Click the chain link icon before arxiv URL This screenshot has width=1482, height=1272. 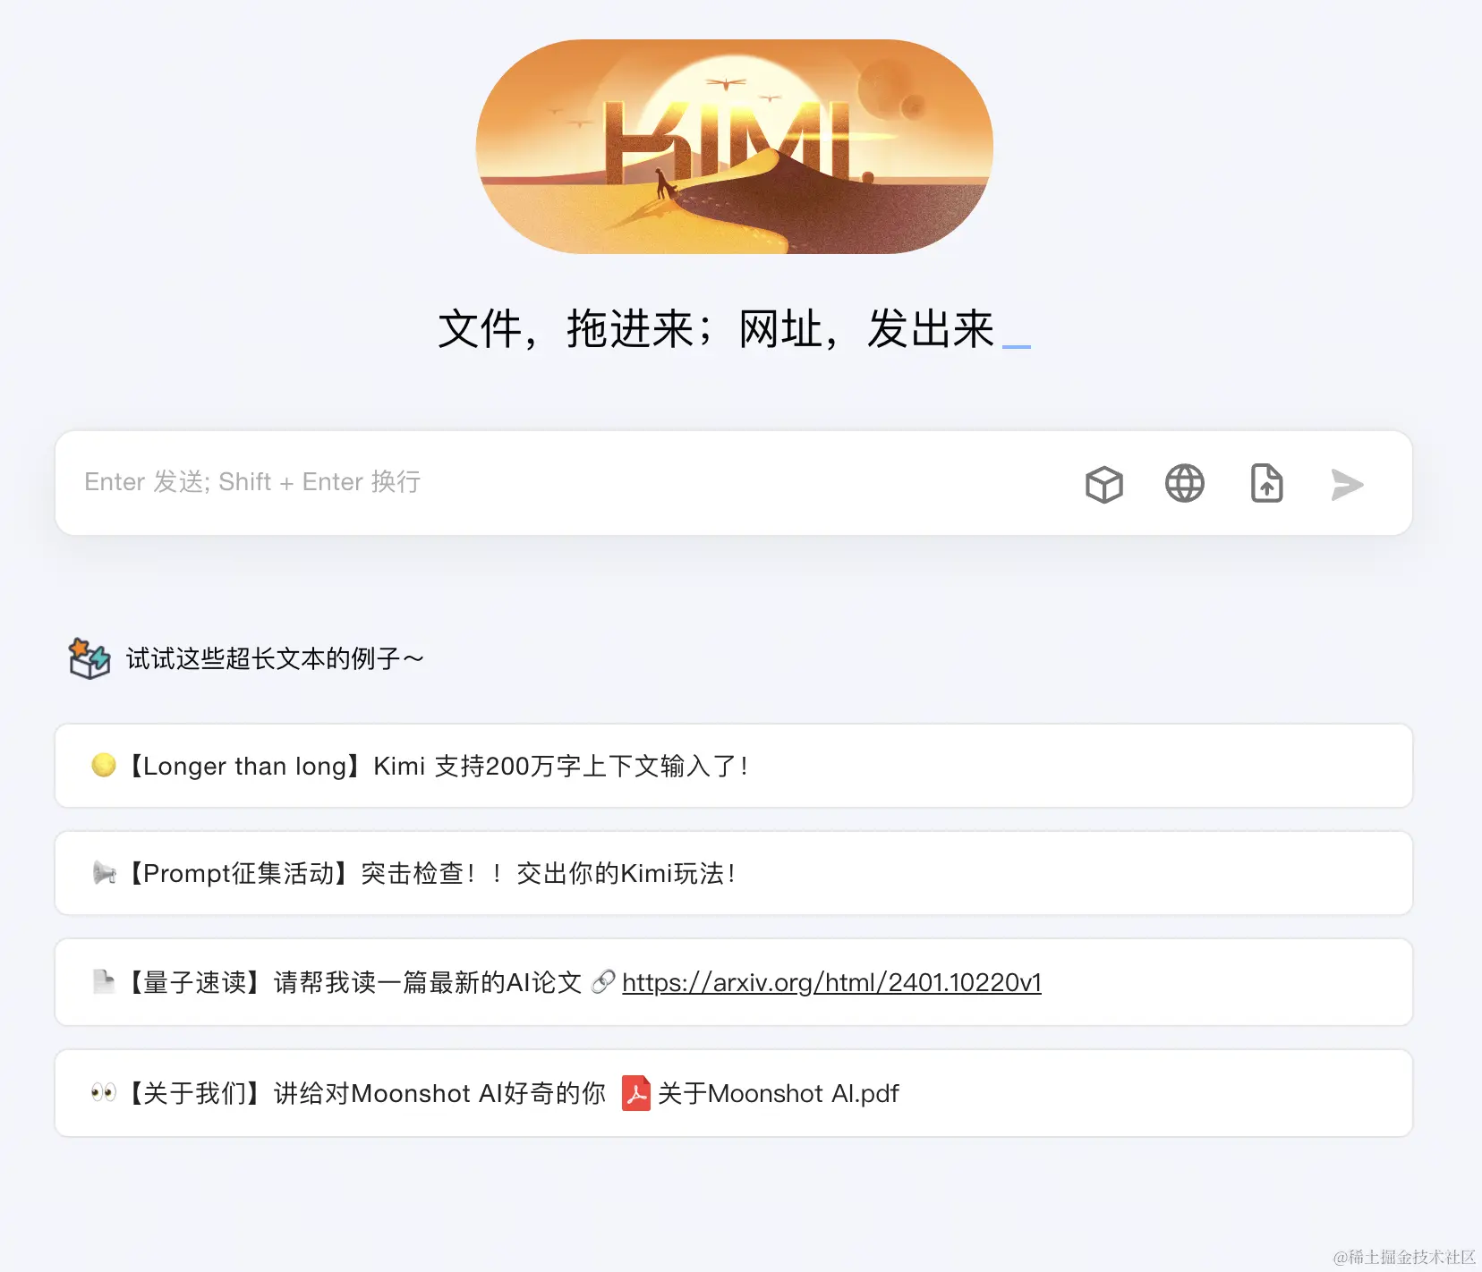point(603,981)
